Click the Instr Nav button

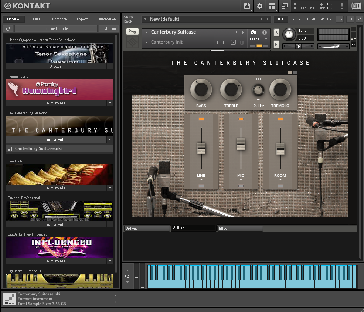tap(109, 28)
